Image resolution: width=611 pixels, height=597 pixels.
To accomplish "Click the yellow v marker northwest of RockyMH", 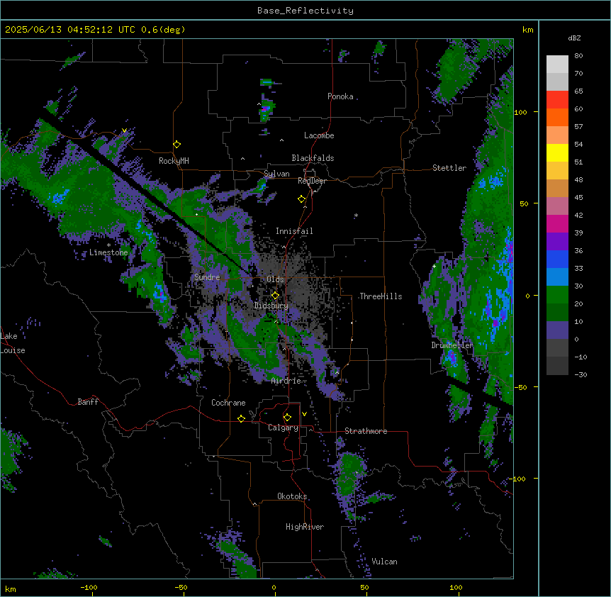I will pyautogui.click(x=124, y=130).
